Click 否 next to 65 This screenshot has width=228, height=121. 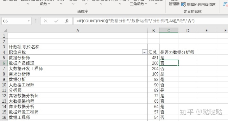(162, 101)
